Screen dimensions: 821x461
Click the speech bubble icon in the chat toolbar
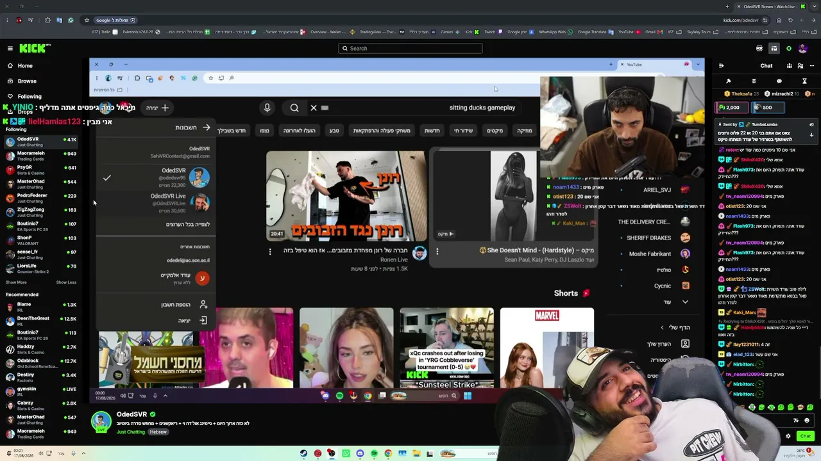coord(779,81)
